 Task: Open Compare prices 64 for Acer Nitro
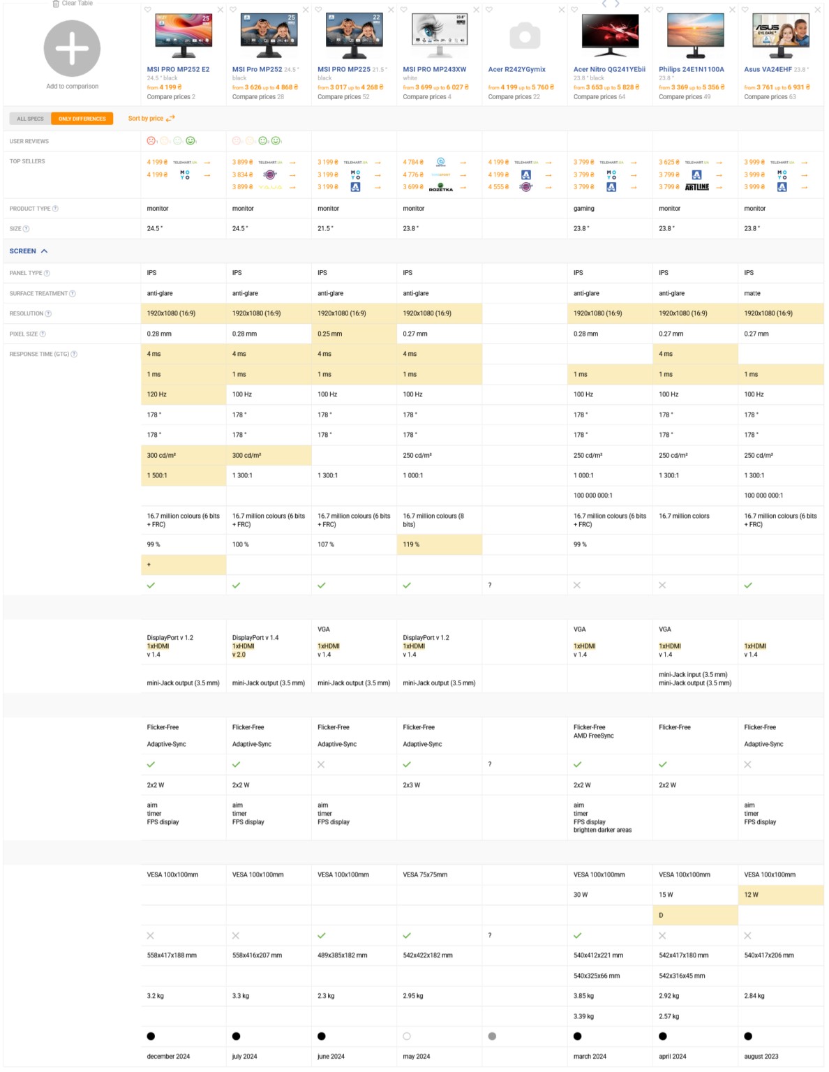[x=599, y=97]
